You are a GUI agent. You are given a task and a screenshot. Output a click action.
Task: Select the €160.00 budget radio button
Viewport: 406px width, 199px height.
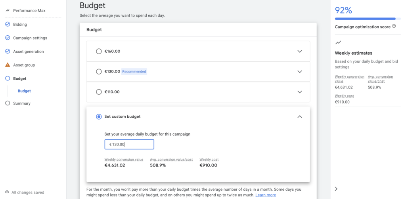tap(99, 51)
